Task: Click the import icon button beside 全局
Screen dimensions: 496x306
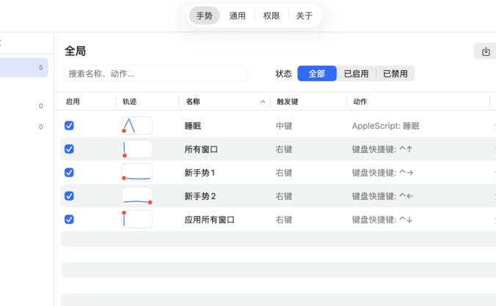Action: (486, 51)
